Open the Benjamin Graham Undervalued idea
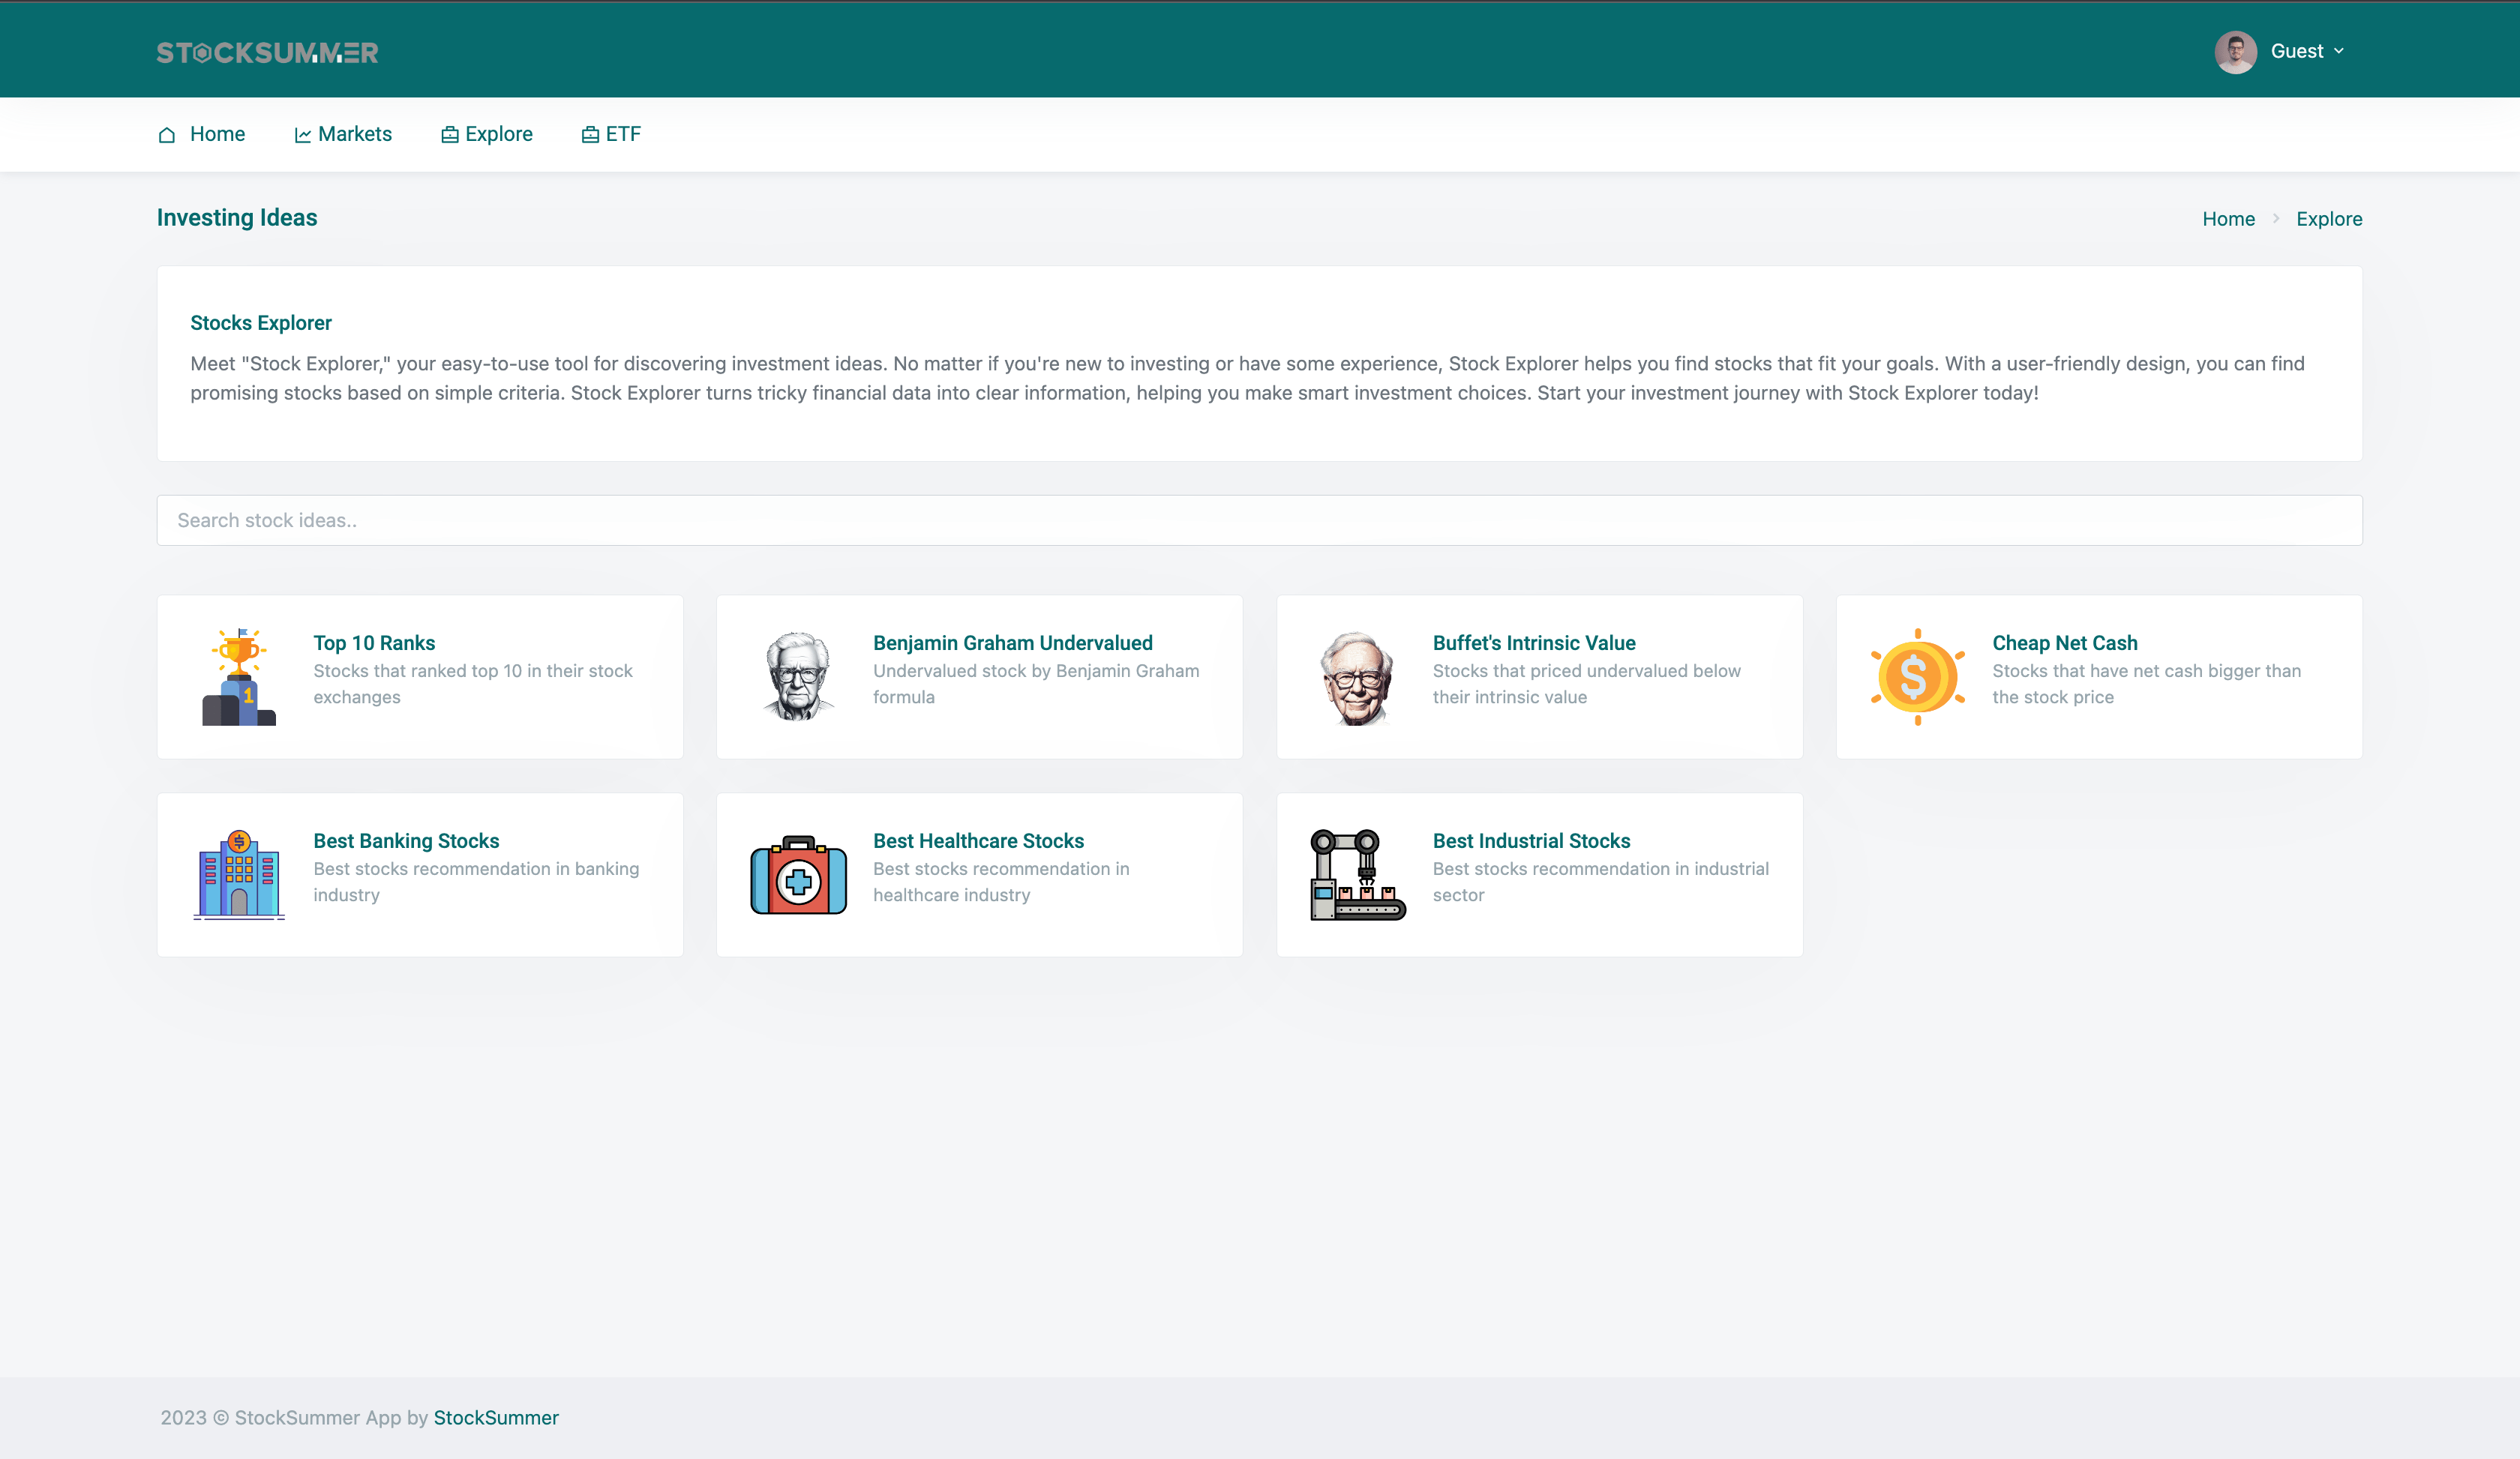2520x1459 pixels. click(x=1012, y=643)
